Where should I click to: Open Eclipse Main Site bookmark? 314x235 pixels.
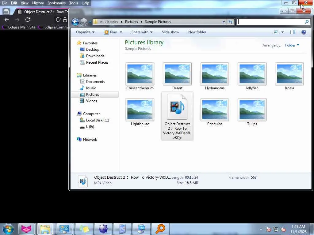[19, 27]
